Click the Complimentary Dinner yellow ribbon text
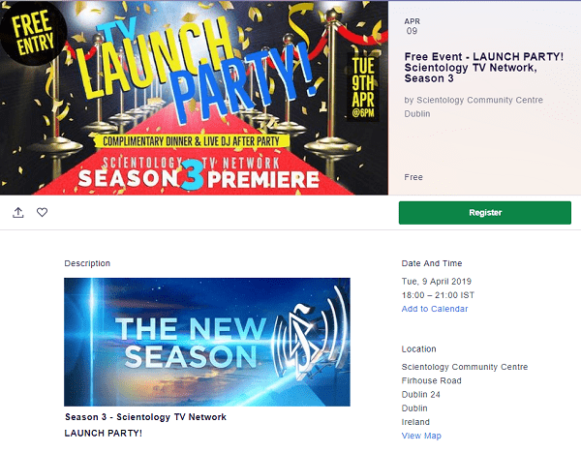The image size is (581, 453). click(x=191, y=141)
